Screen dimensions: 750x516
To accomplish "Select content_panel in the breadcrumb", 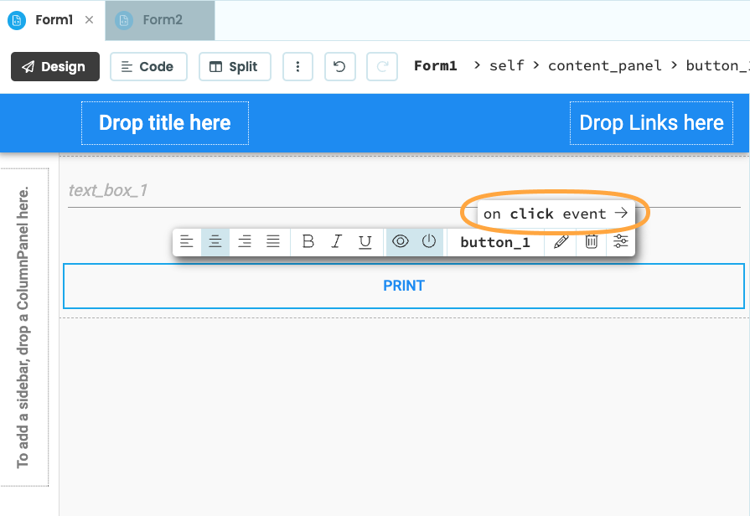I will [x=604, y=65].
